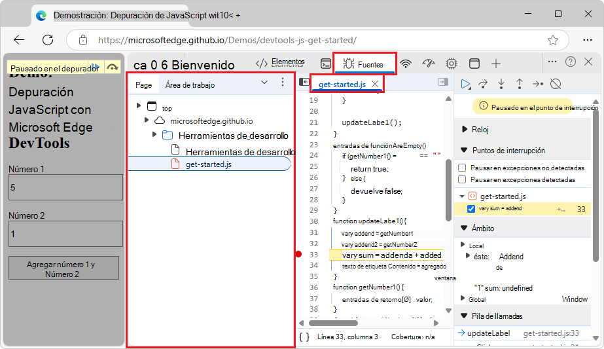Click the Número 2 input field

65,234
